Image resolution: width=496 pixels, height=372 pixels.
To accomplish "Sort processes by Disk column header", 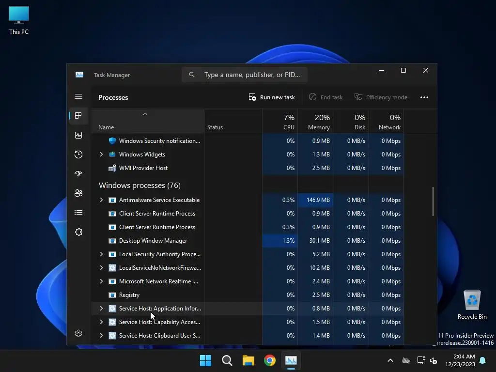I will tap(351, 121).
